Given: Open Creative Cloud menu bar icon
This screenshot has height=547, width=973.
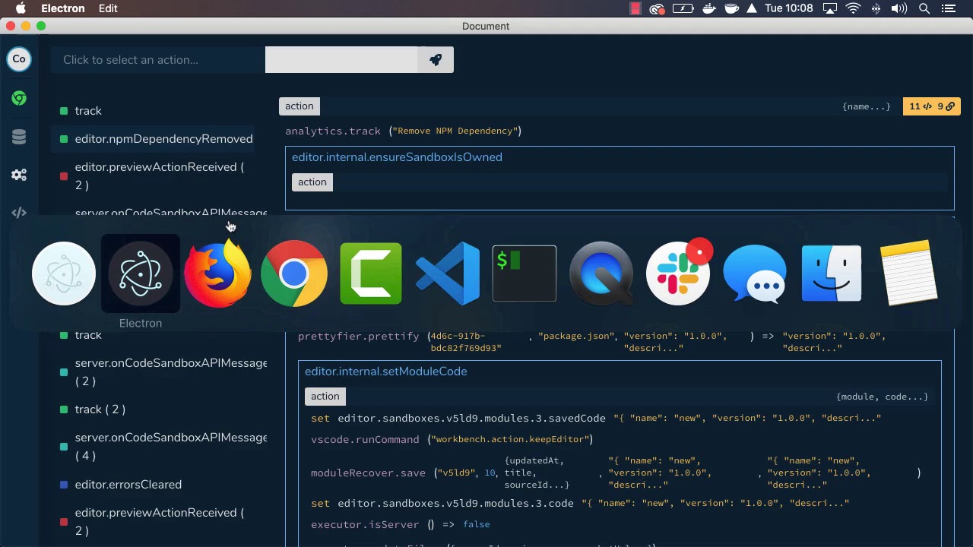Looking at the screenshot, I should coord(658,8).
